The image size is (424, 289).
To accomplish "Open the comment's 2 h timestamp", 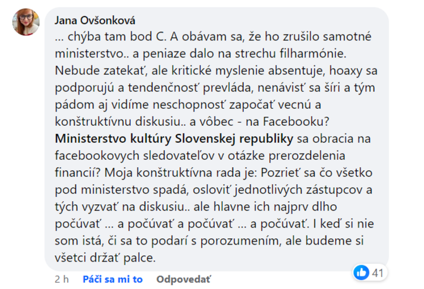I will [x=62, y=279].
